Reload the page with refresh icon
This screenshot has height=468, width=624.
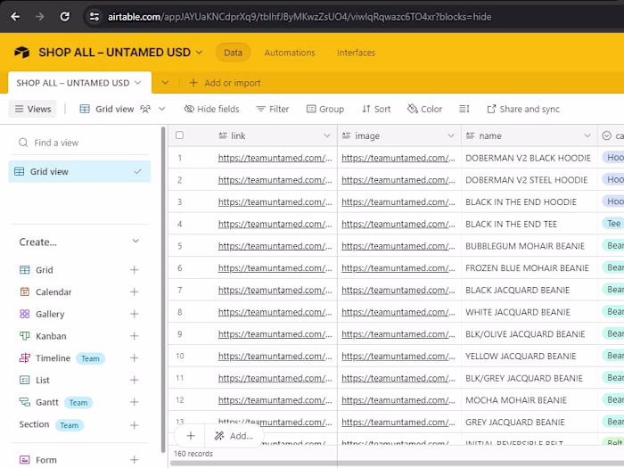coord(64,17)
